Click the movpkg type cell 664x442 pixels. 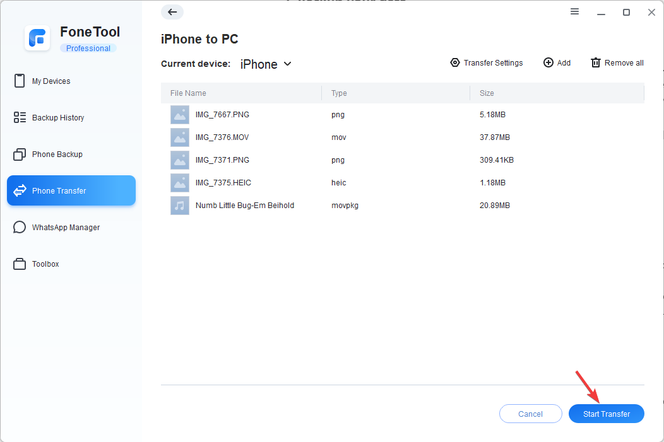pyautogui.click(x=345, y=206)
